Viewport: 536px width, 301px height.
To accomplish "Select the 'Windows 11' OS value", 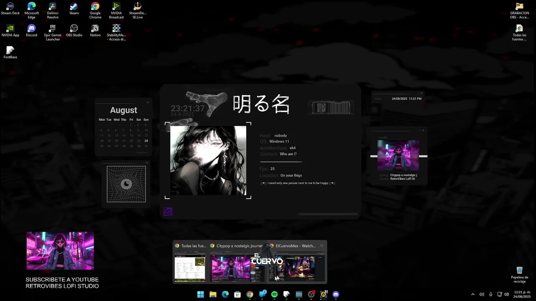I will (x=279, y=142).
